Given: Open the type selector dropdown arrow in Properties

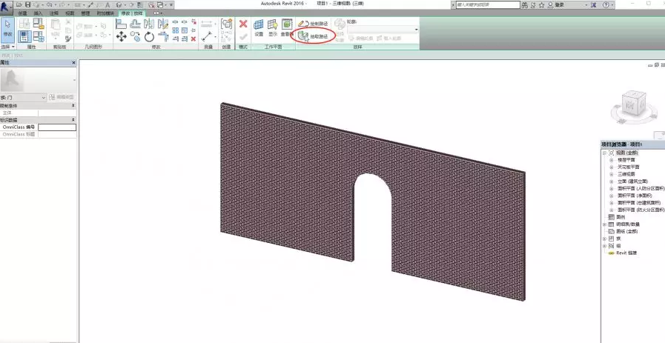Looking at the screenshot, I should [75, 80].
